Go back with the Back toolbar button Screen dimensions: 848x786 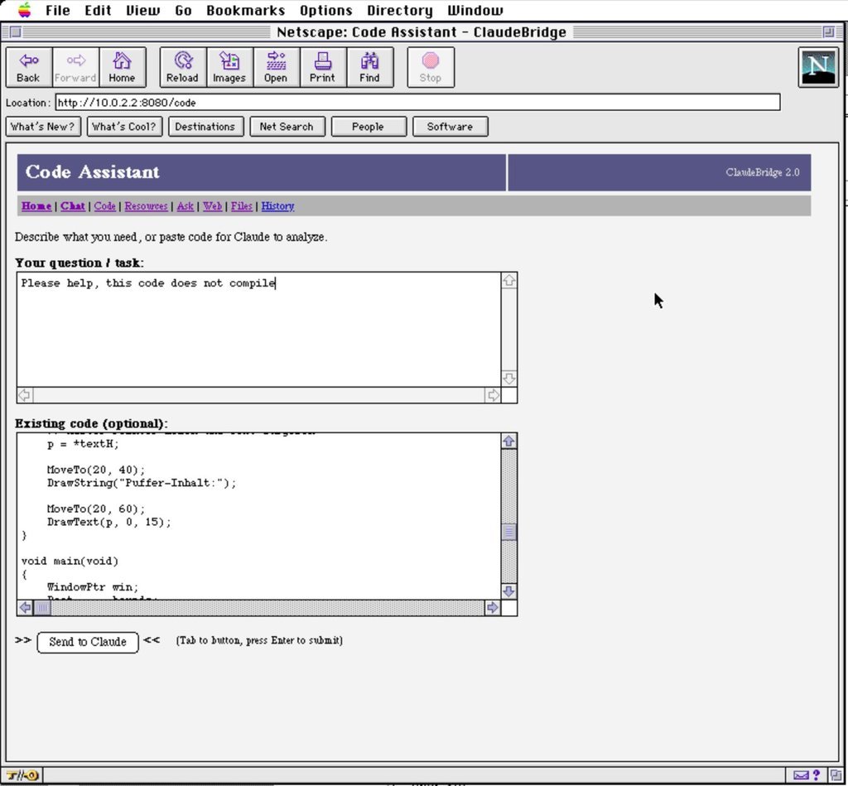coord(29,67)
